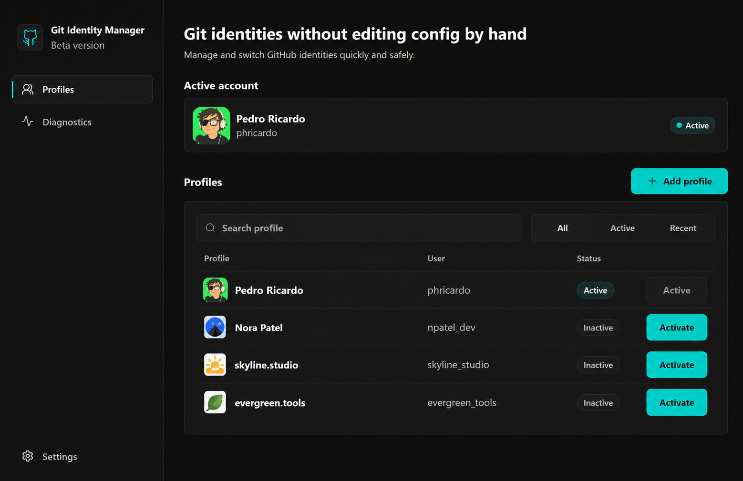743x481 pixels.
Task: Click the 'skyline.studio' profile name
Action: coord(266,365)
